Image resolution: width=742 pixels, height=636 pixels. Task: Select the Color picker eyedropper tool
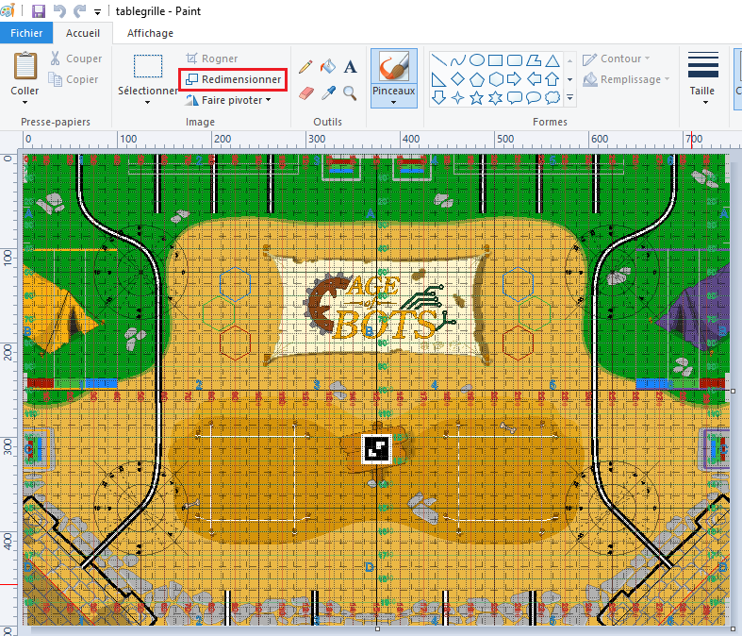328,92
